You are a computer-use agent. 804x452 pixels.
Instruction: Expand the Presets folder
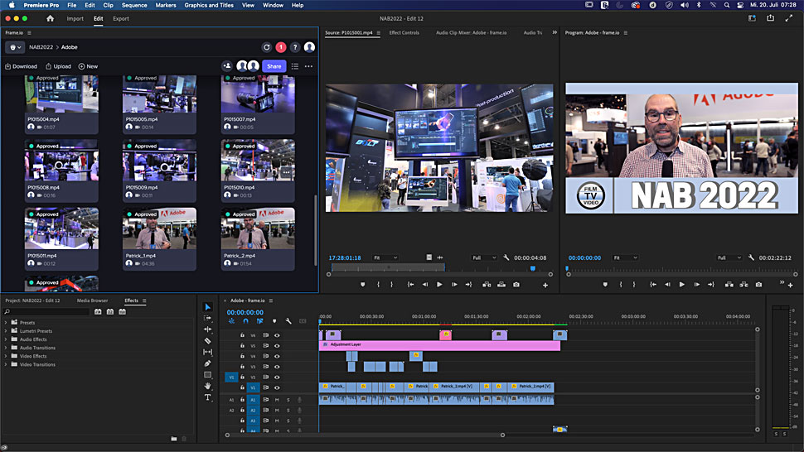coord(6,323)
